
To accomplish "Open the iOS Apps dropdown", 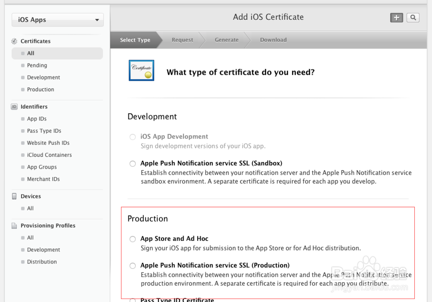I will click(x=57, y=19).
